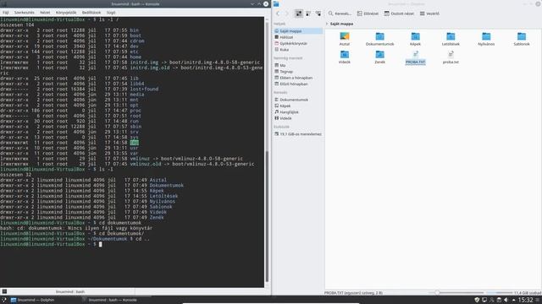Viewport: 542px width, 304px height.
Task: Select the Képek folder icon
Action: 415,36
